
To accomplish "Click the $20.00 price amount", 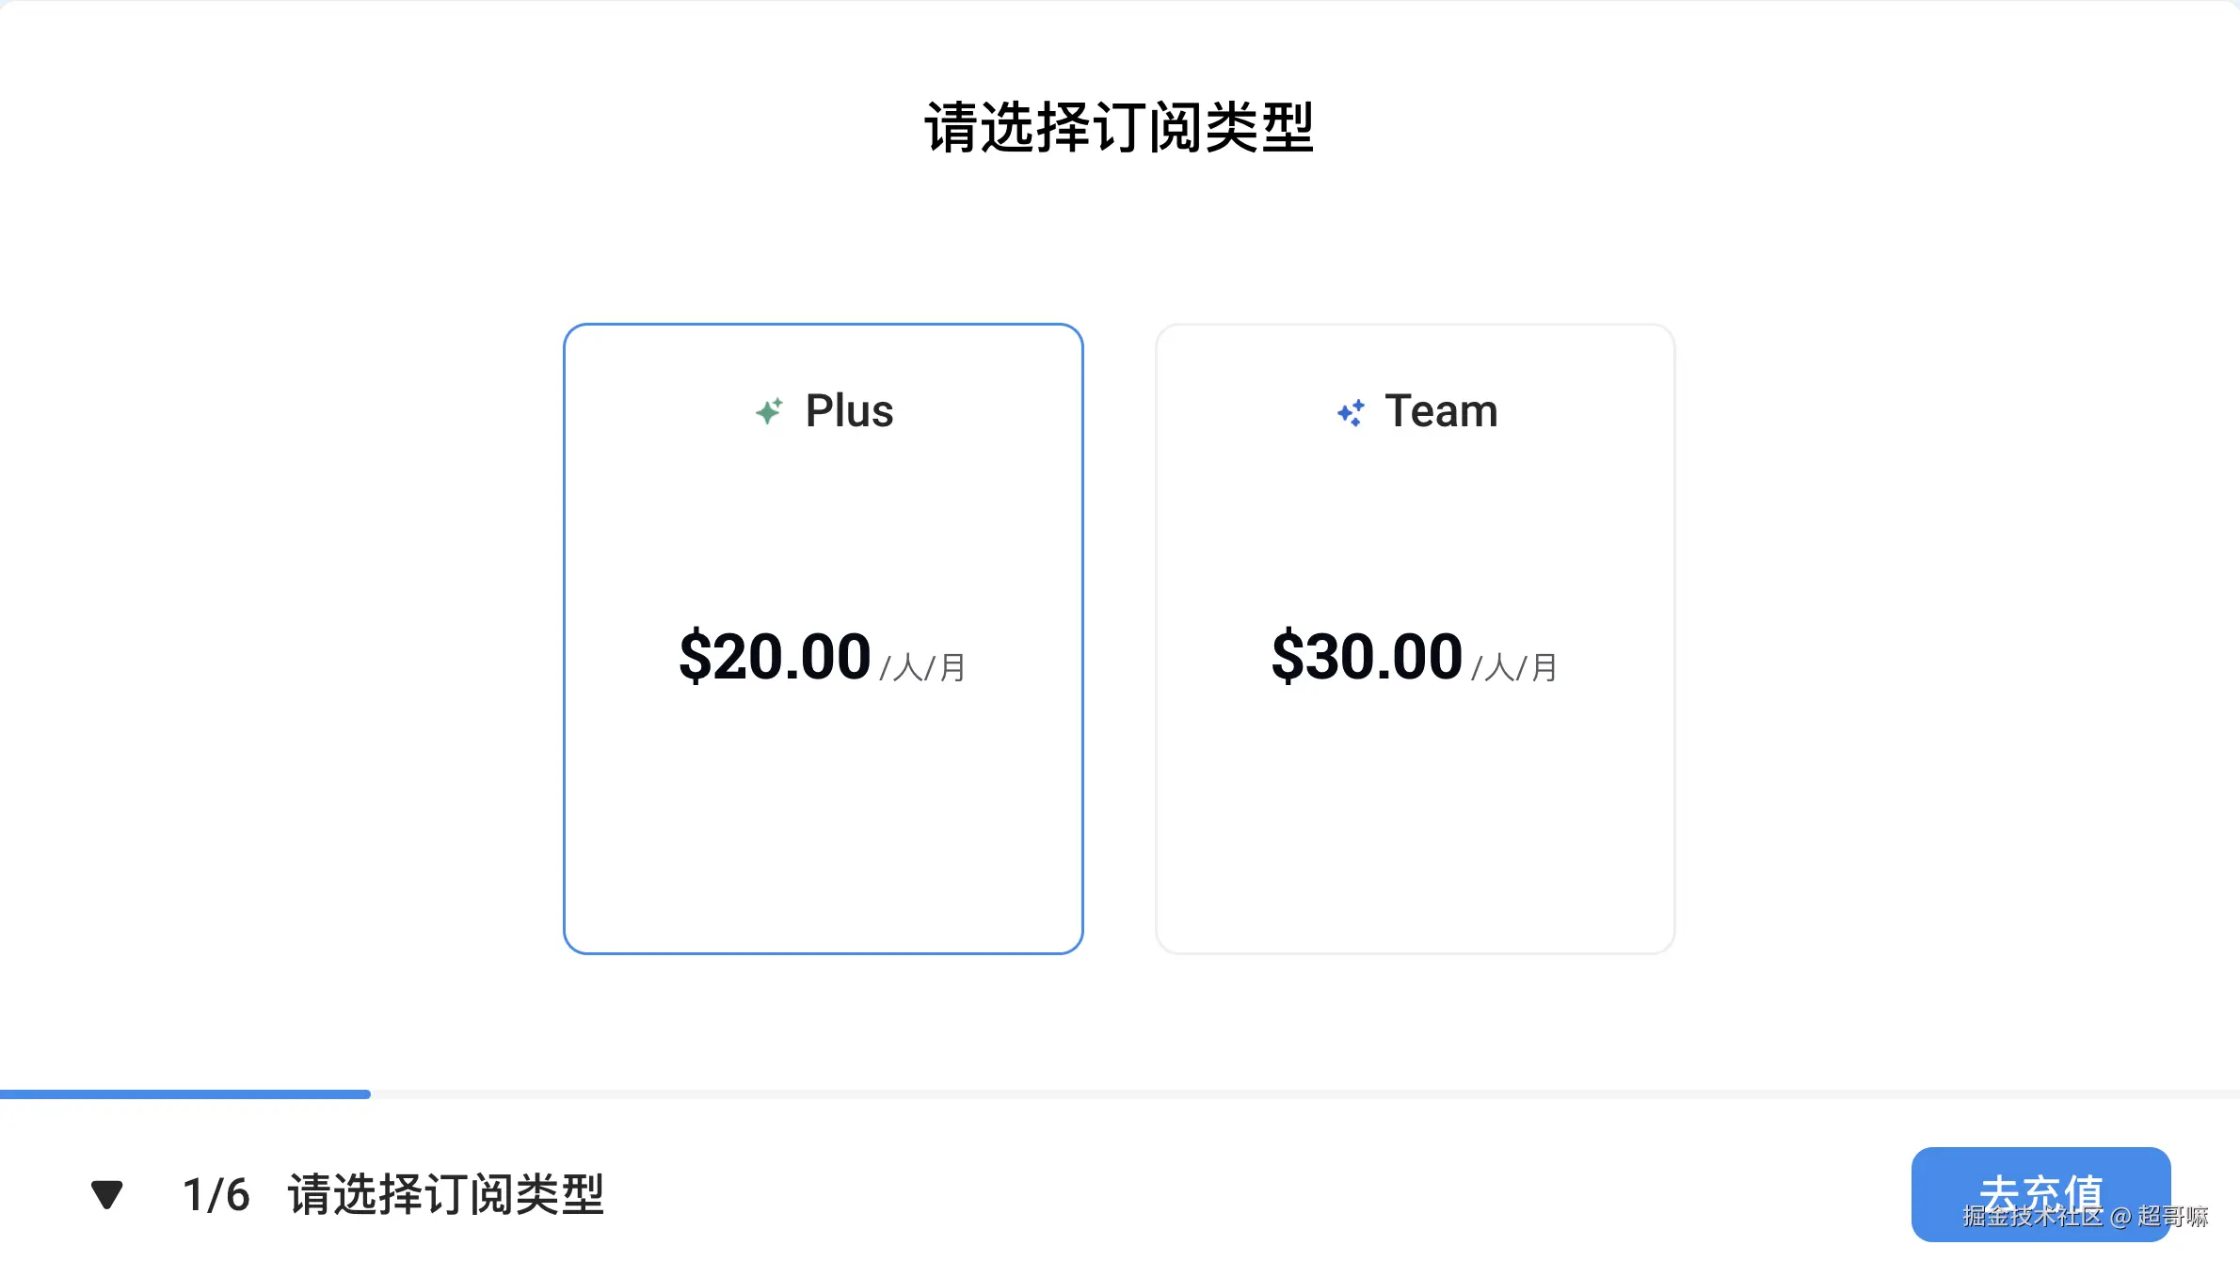I will 775,656.
